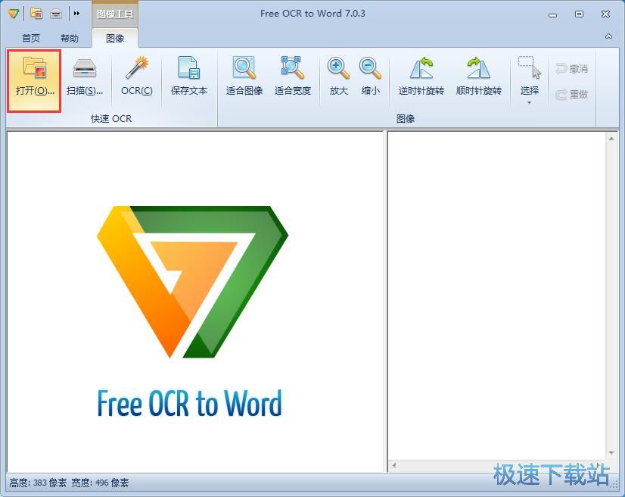Minimize the Free OCR to Word window
Viewport: 625px width, 497px height.
coord(552,14)
